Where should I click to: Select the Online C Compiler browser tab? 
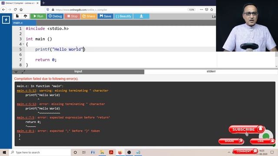pyautogui.click(x=20, y=3)
